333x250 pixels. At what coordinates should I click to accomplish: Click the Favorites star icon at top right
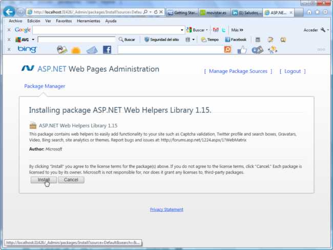tap(318, 12)
